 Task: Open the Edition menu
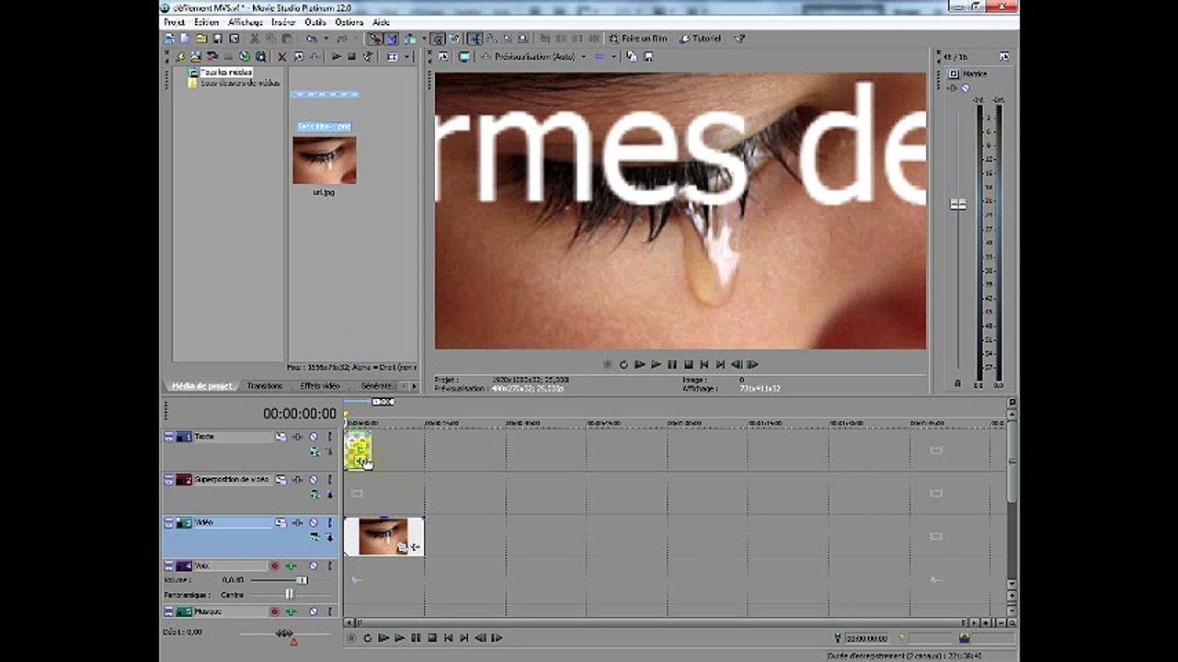[206, 22]
